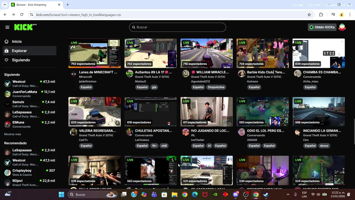
Task: Select the Browse - Kick Streaming tab
Action: coord(35,5)
